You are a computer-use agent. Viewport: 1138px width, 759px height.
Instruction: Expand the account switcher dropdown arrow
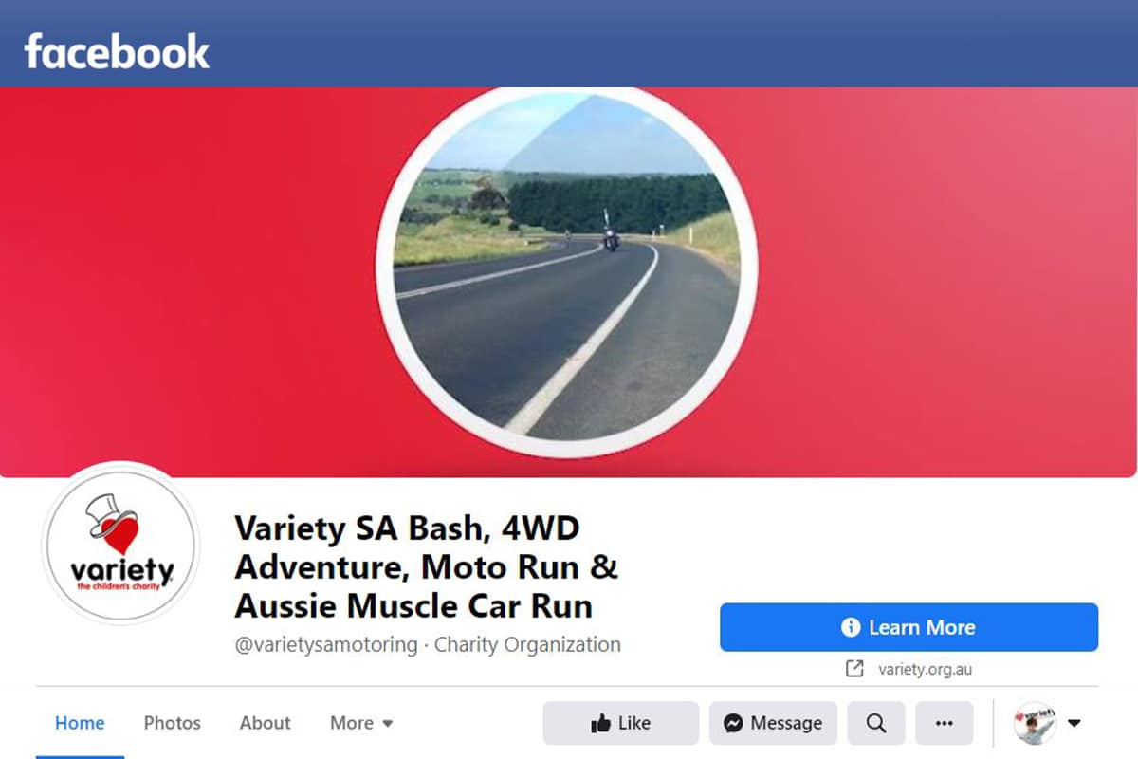pyautogui.click(x=1074, y=723)
